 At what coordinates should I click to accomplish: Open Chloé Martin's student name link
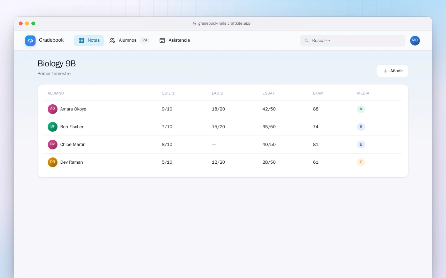pyautogui.click(x=73, y=145)
